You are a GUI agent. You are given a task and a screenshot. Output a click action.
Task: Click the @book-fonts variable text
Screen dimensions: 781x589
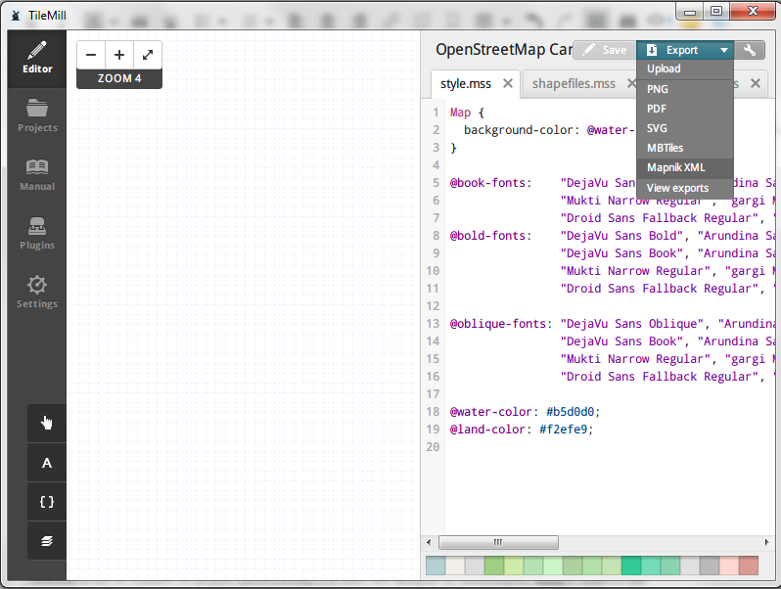coord(490,183)
